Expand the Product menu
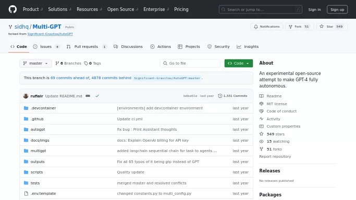Image resolution: width=356 pixels, height=200 pixels. point(33,9)
